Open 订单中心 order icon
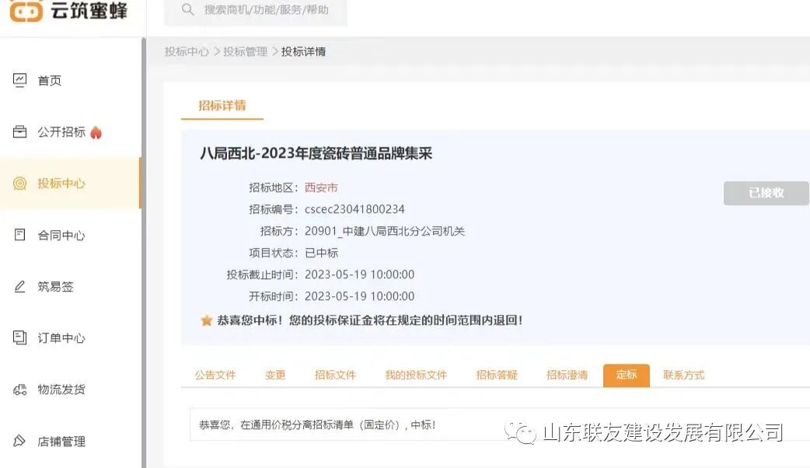This screenshot has width=810, height=468. pyautogui.click(x=21, y=337)
